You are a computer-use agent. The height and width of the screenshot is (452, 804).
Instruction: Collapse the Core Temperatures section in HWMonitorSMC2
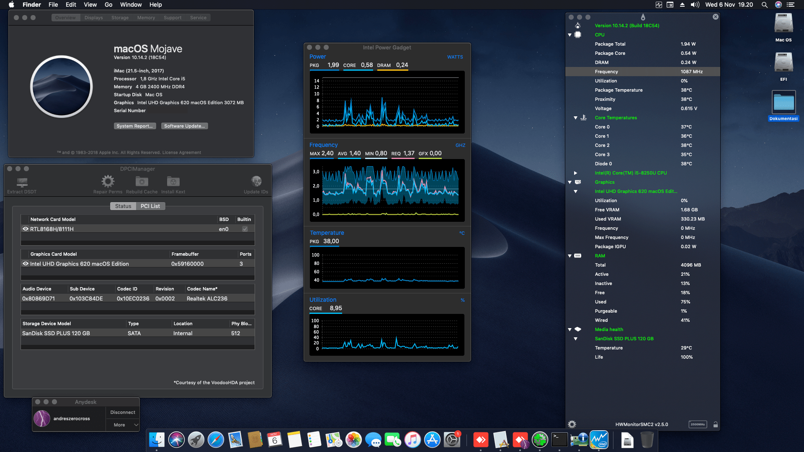click(575, 118)
